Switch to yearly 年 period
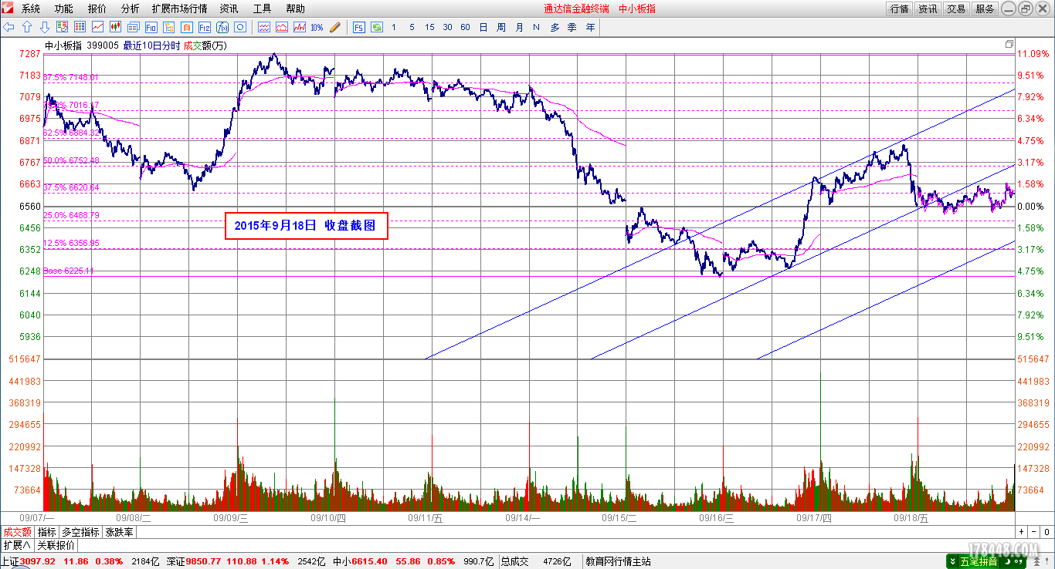Viewport: 1055px width, 569px height. pos(591,27)
